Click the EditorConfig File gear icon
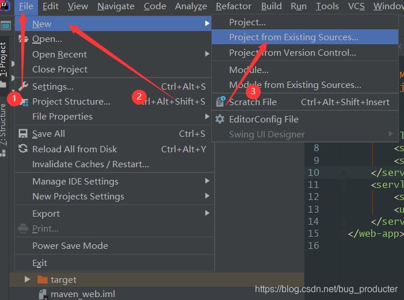Screen dimensions: 404x300 click(220, 119)
